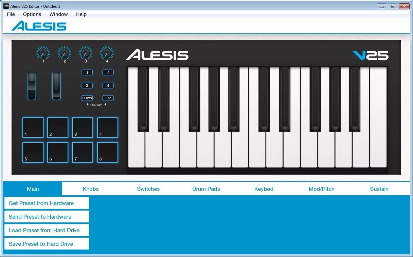Select switch button 3

87,85
